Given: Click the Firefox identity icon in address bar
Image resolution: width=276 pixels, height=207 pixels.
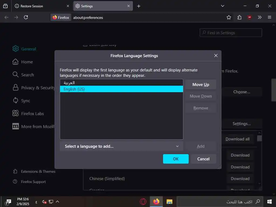Looking at the screenshot, I should click(x=61, y=18).
